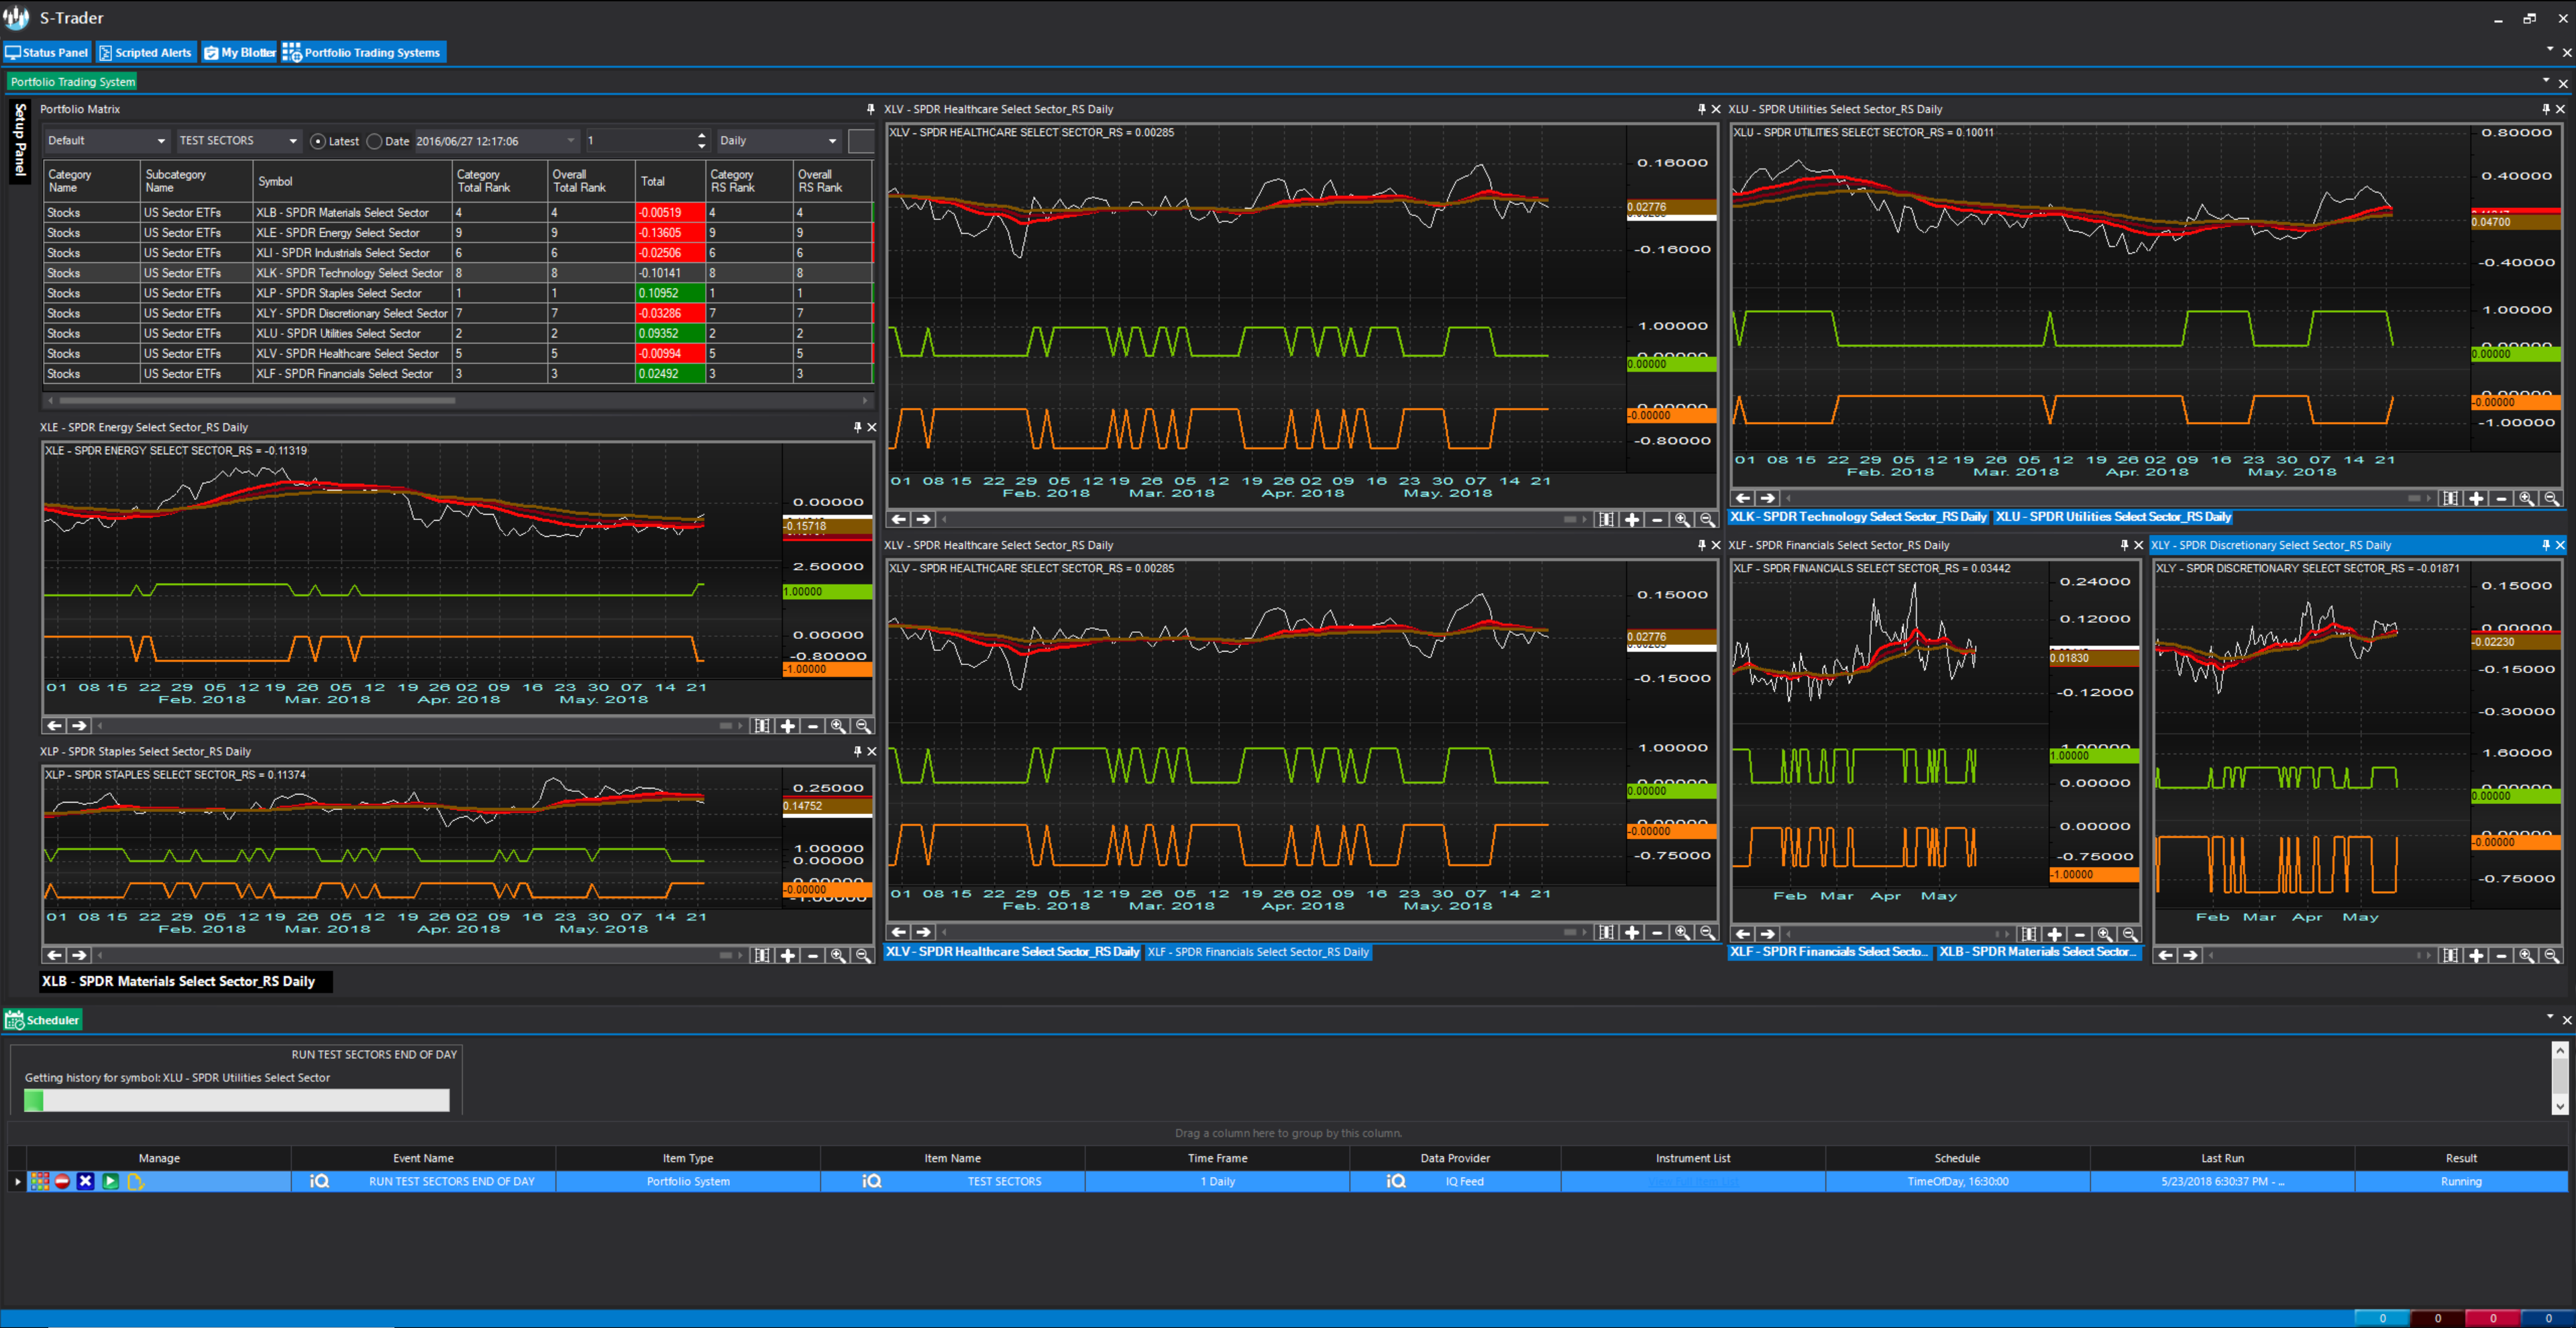
Task: Sort scheduler by Last Run header
Action: [2222, 1158]
